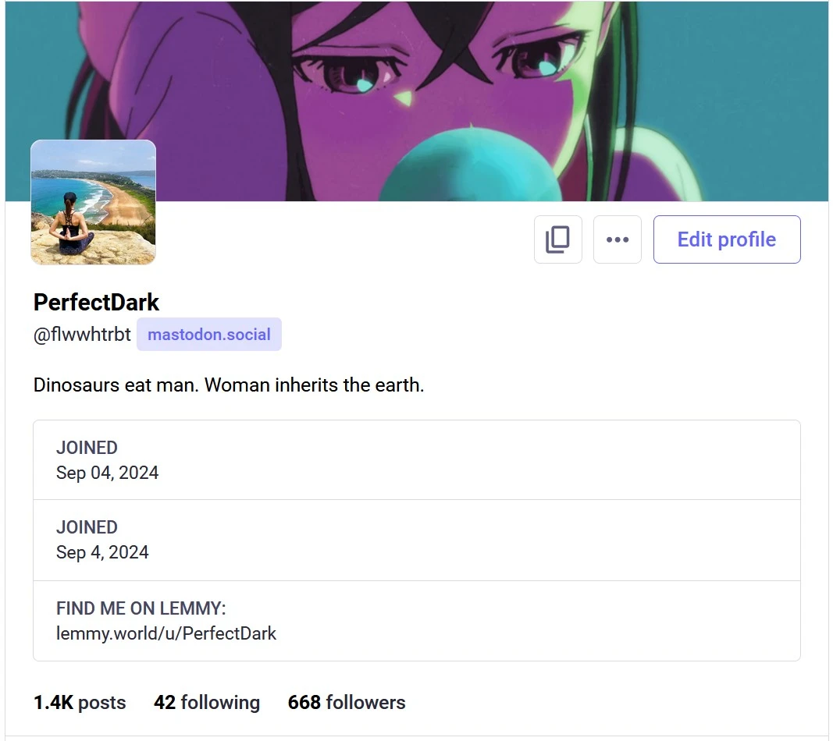The height and width of the screenshot is (741, 833).
Task: Open the 42 following list
Action: (207, 702)
